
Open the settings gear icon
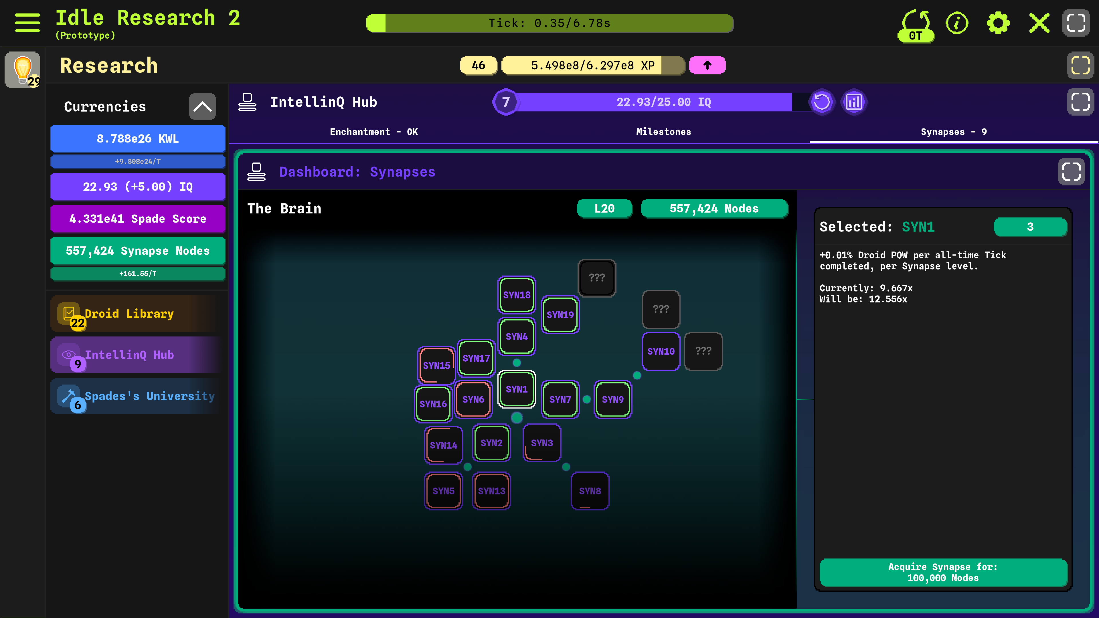tap(998, 23)
